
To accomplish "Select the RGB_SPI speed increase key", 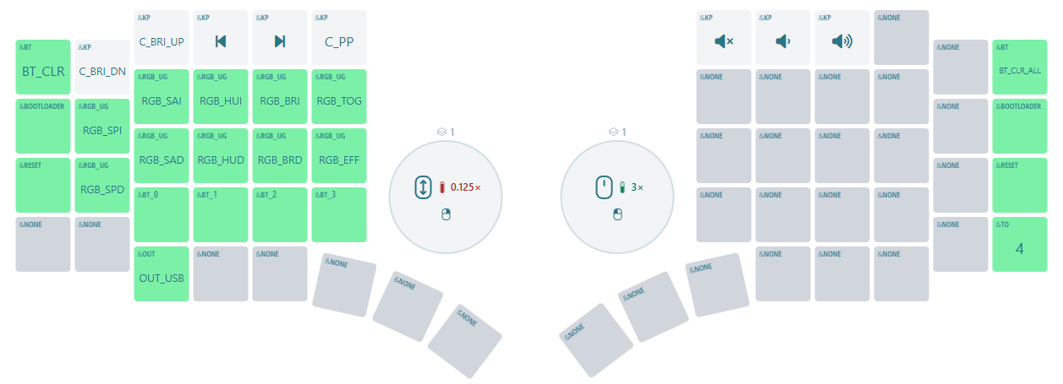I will (102, 126).
